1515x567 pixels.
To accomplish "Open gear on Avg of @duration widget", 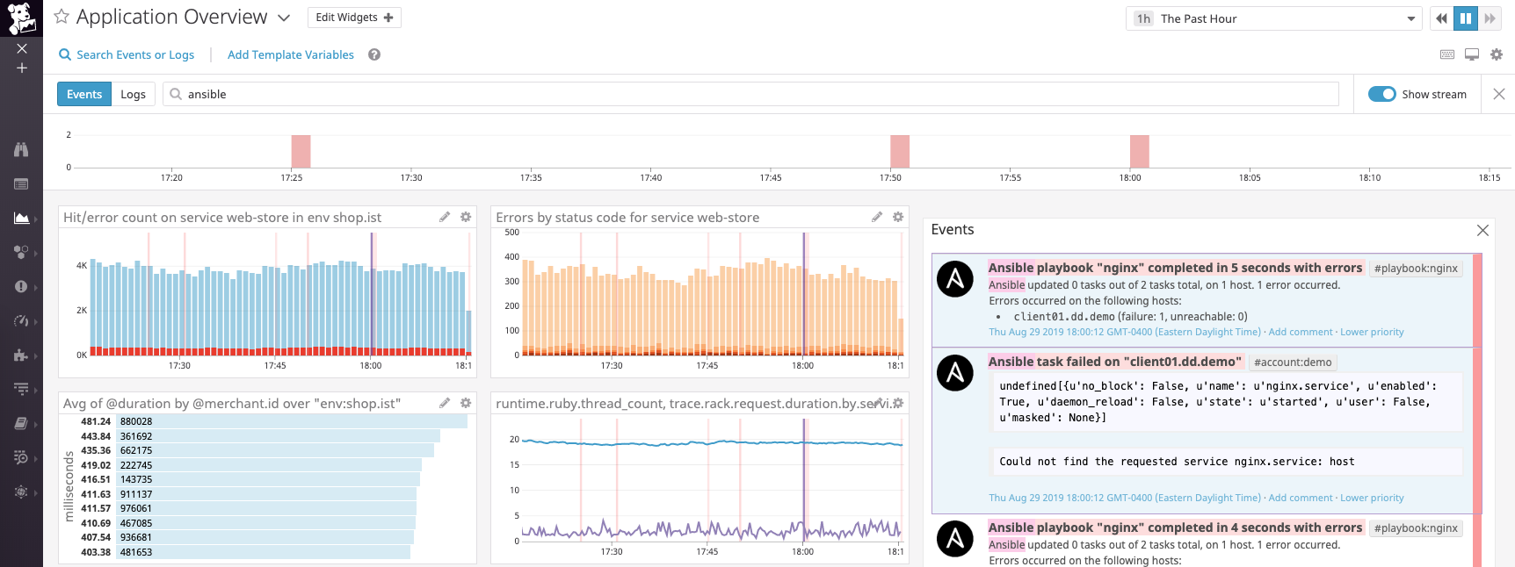I will tap(466, 403).
